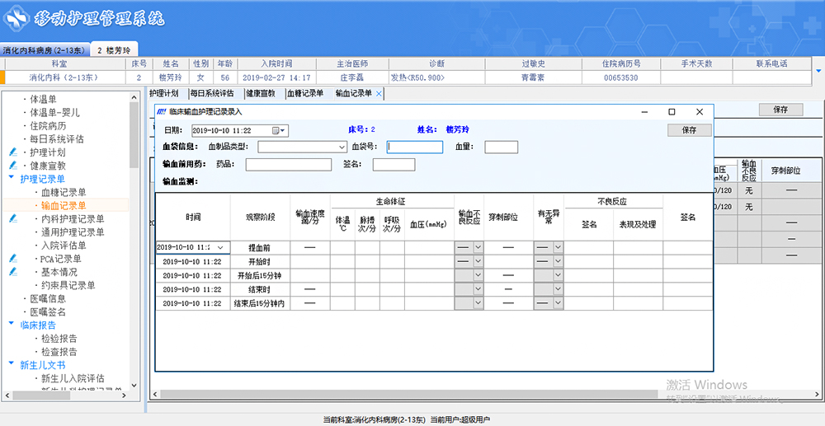Viewport: 825px width, 426px height.
Task: Click the allergy entry 青霉素
Action: point(532,77)
